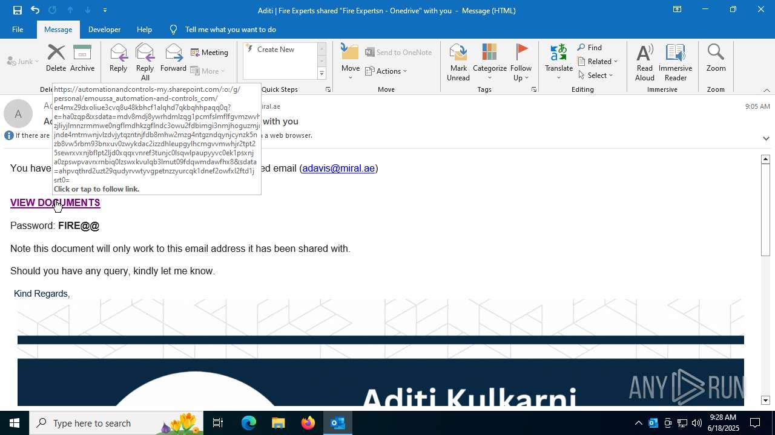Click Find in Editing group
This screenshot has width=775, height=435.
590,48
